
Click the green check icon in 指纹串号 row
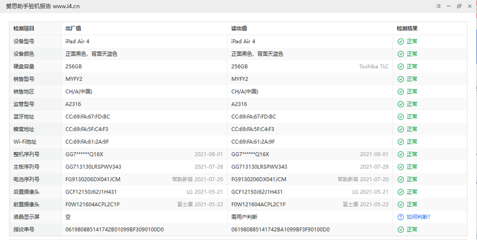pos(401,229)
